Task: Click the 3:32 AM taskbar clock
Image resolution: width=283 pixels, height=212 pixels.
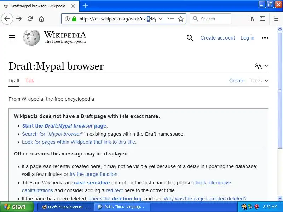Action: (270, 207)
